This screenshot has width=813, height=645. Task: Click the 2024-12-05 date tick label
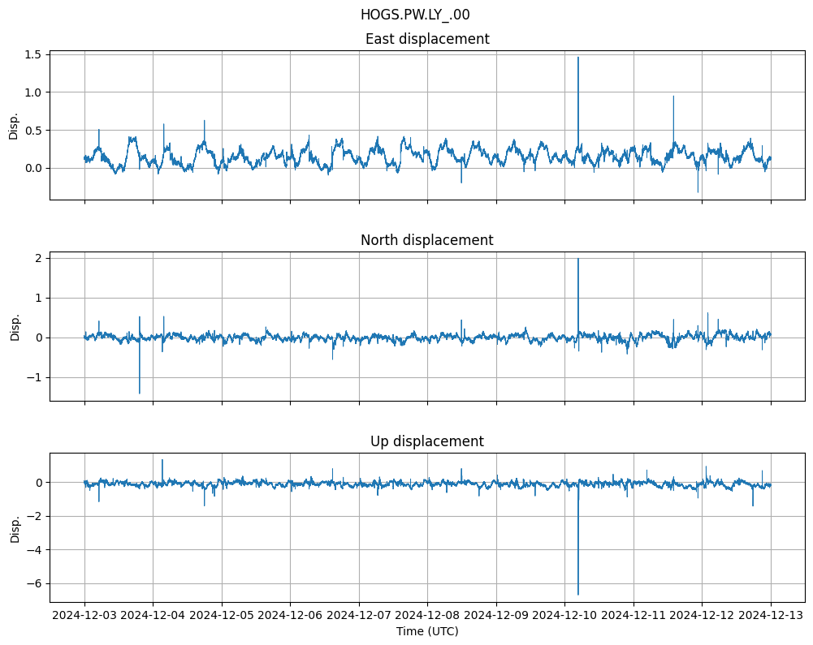click(222, 616)
